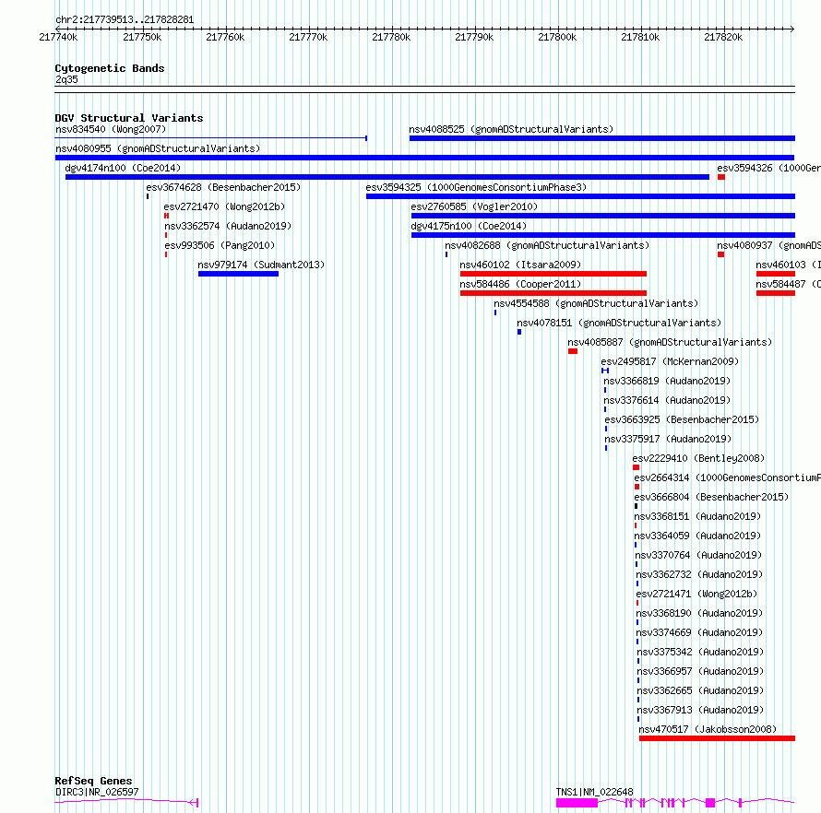Open esv2229410 (Bentley2008) label
The height and width of the screenshot is (813, 821).
pyautogui.click(x=698, y=458)
